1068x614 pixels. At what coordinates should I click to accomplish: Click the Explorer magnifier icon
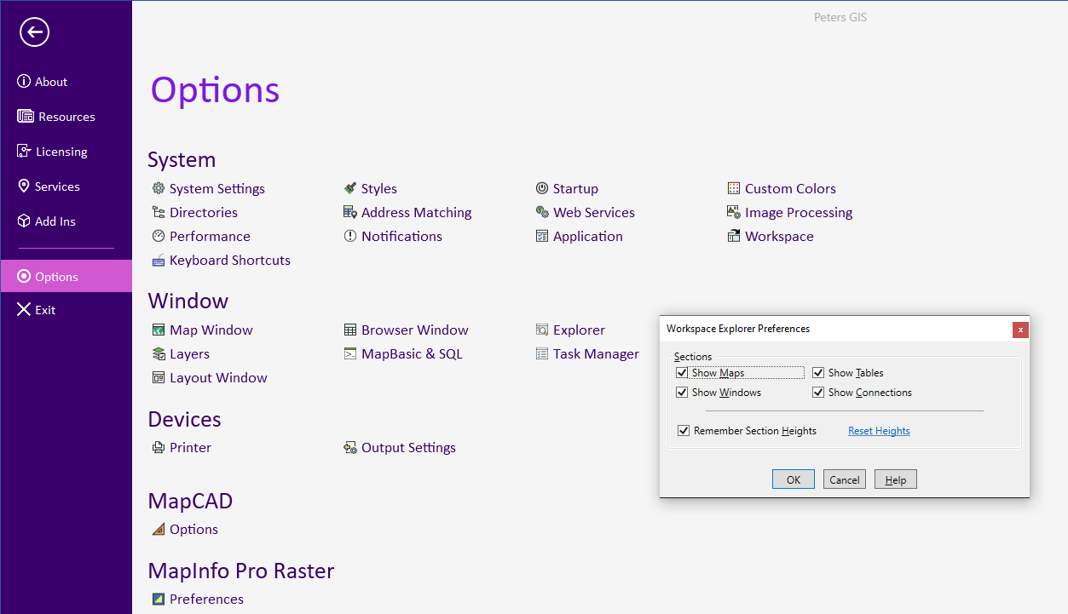542,330
